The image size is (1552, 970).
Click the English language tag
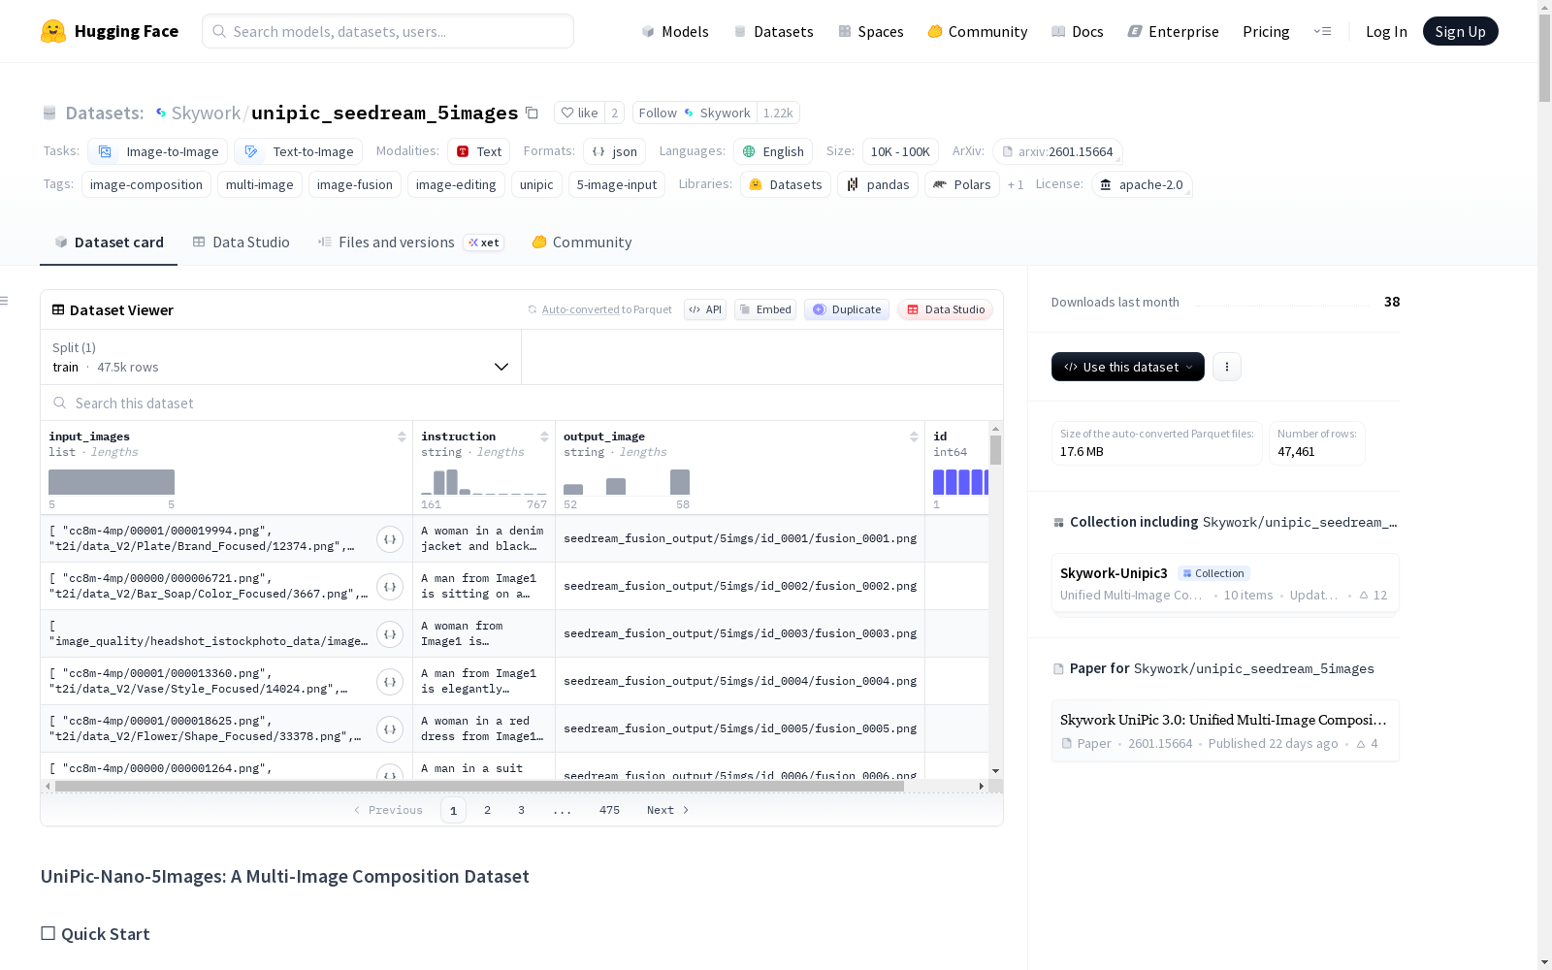773,151
